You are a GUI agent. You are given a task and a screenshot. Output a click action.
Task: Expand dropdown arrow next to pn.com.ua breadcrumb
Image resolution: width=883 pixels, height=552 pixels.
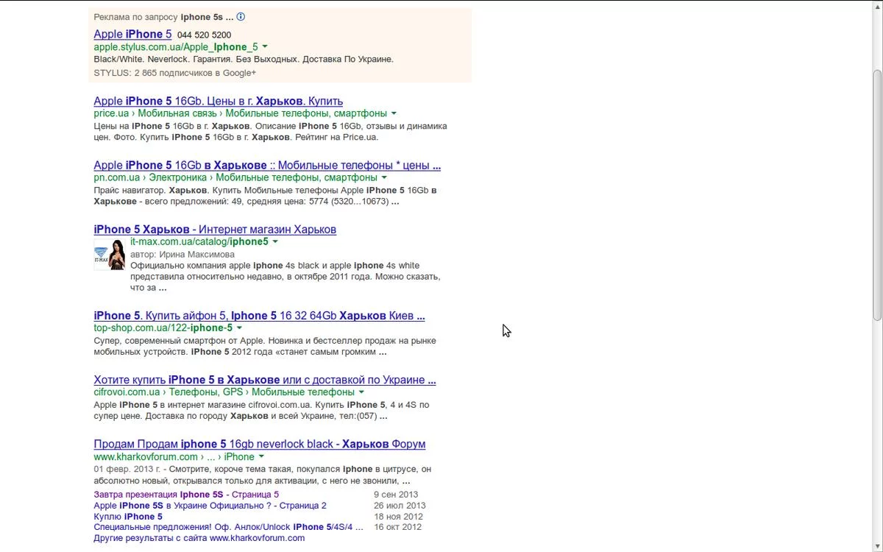(x=384, y=177)
